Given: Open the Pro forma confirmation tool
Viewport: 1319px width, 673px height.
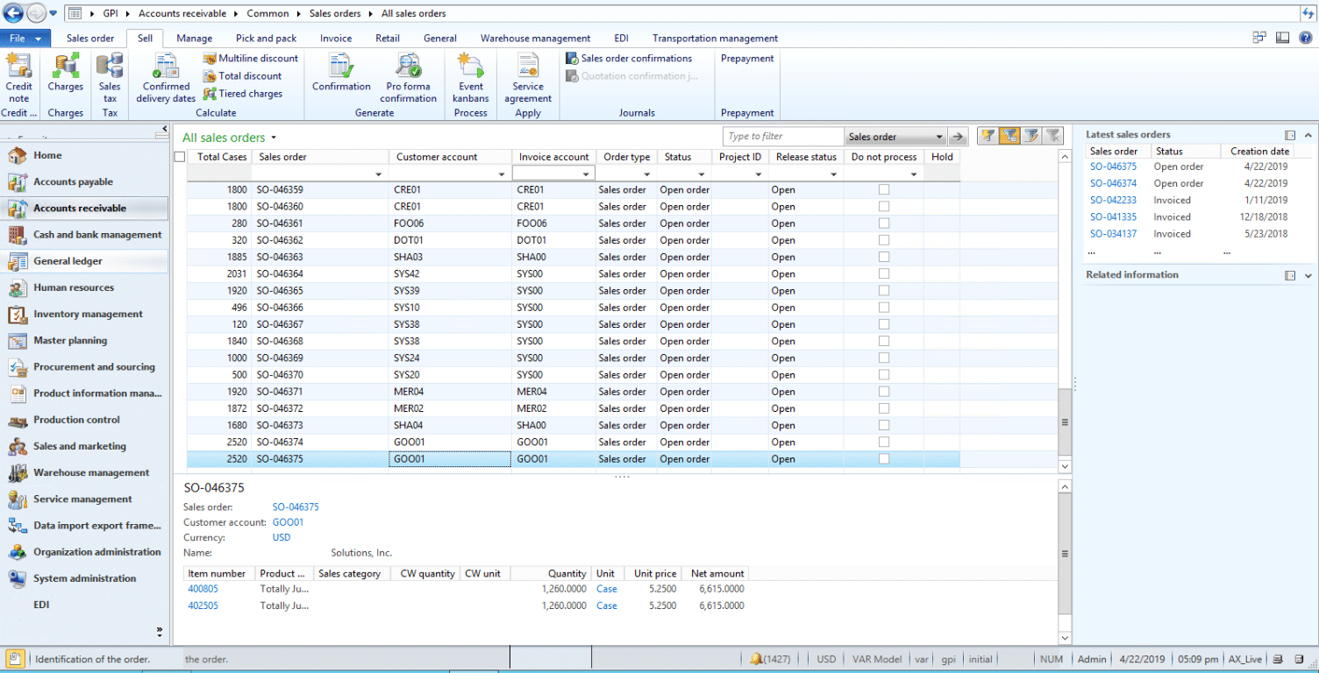Looking at the screenshot, I should 408,79.
